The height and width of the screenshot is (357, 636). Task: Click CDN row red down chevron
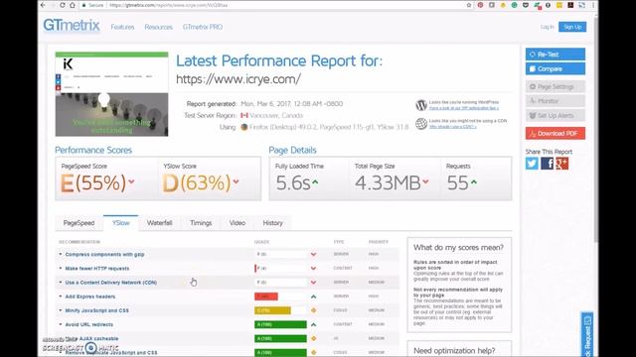pos(314,283)
